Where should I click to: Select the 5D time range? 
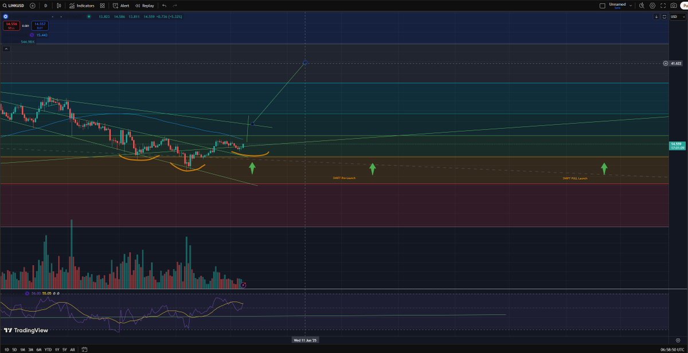pos(14,349)
